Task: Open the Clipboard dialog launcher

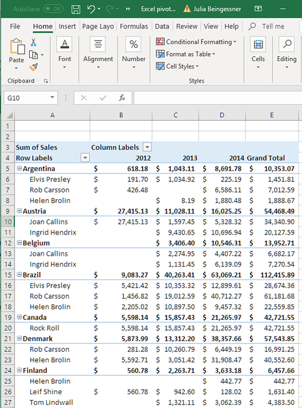Action: pyautogui.click(x=46, y=81)
